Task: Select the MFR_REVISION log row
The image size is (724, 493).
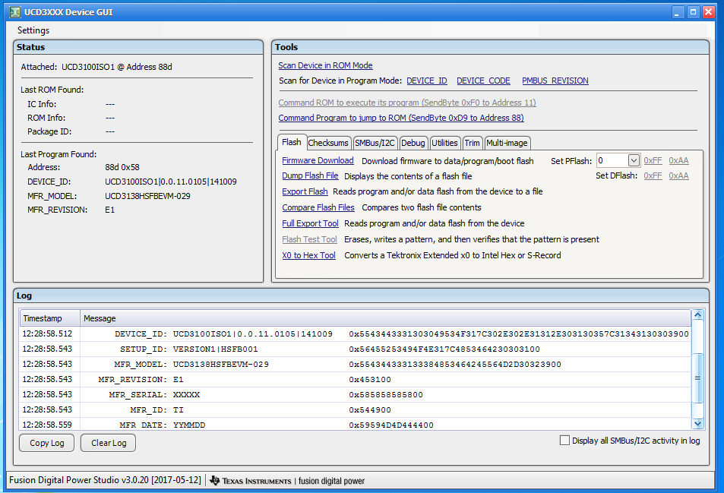Action: point(355,380)
